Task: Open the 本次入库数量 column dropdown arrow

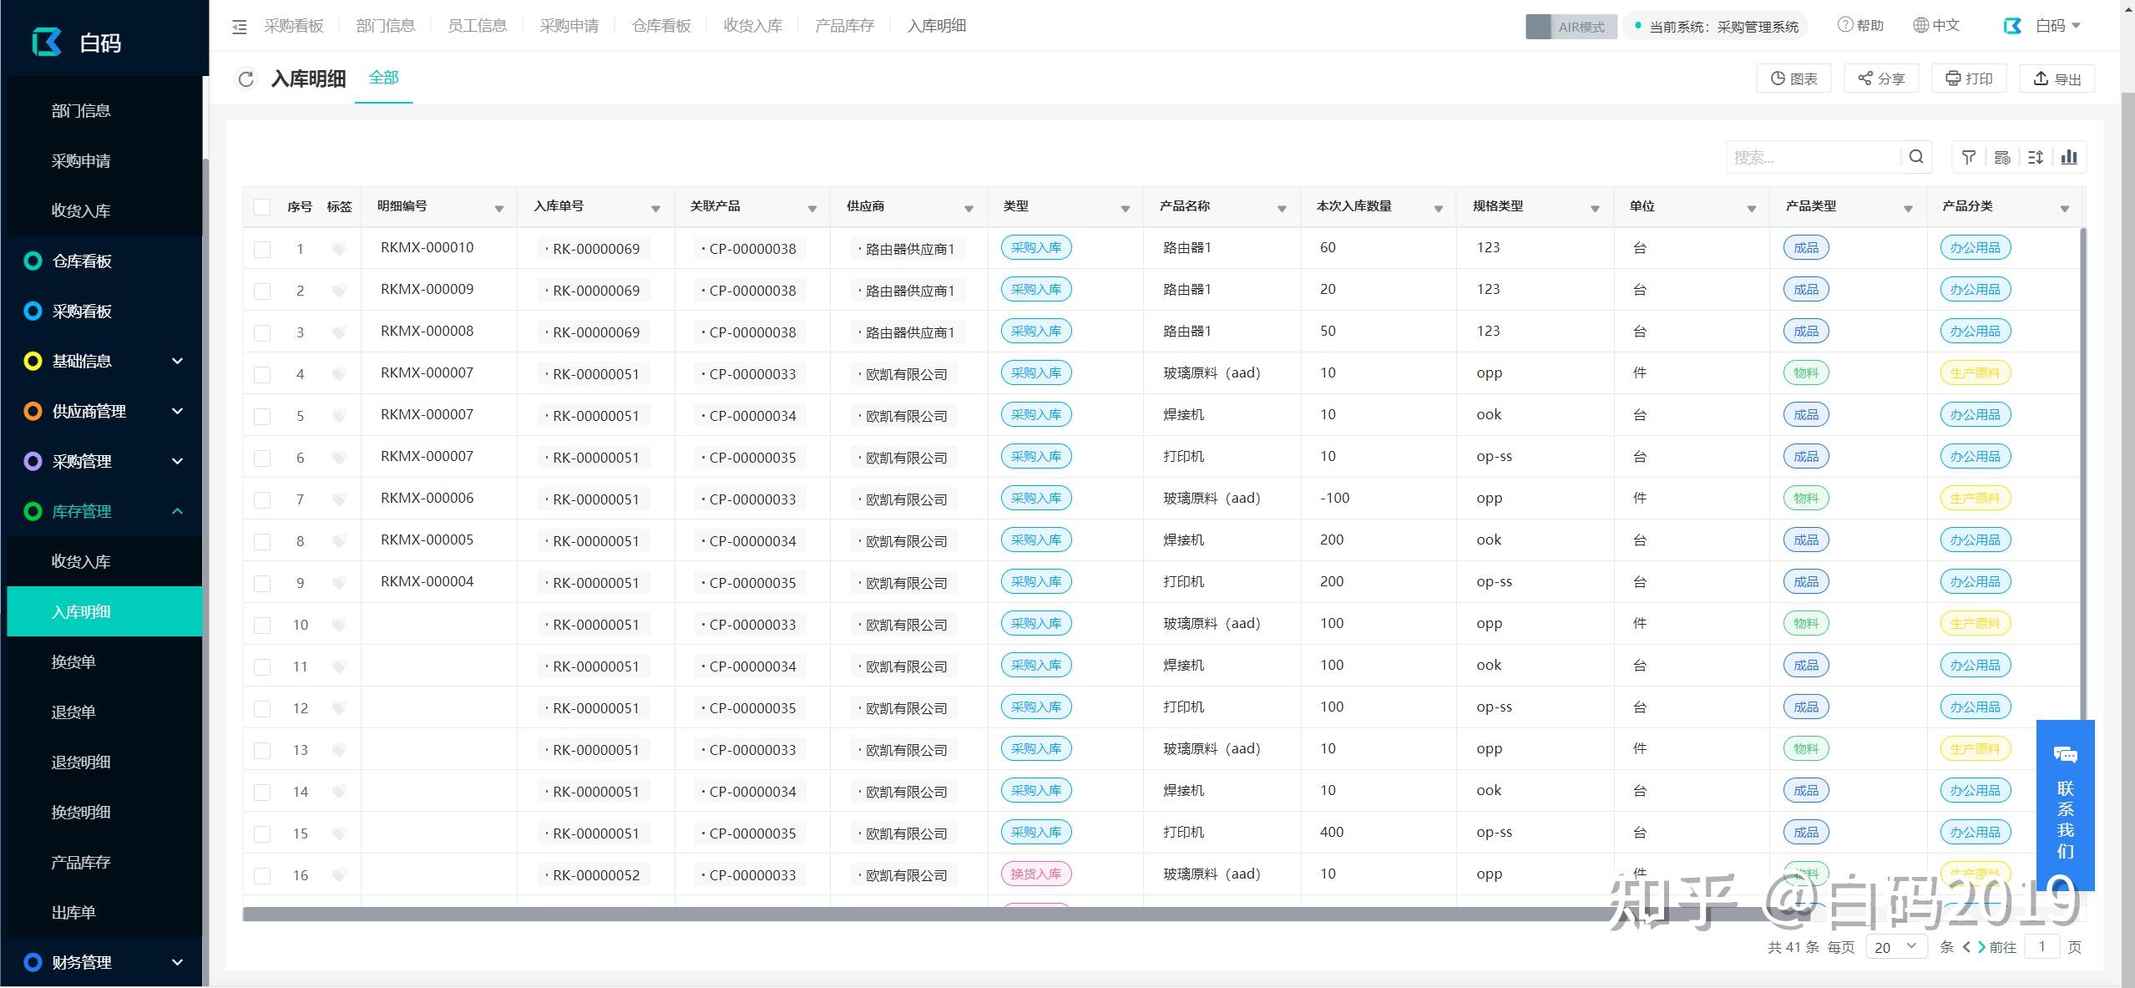Action: [x=1439, y=209]
